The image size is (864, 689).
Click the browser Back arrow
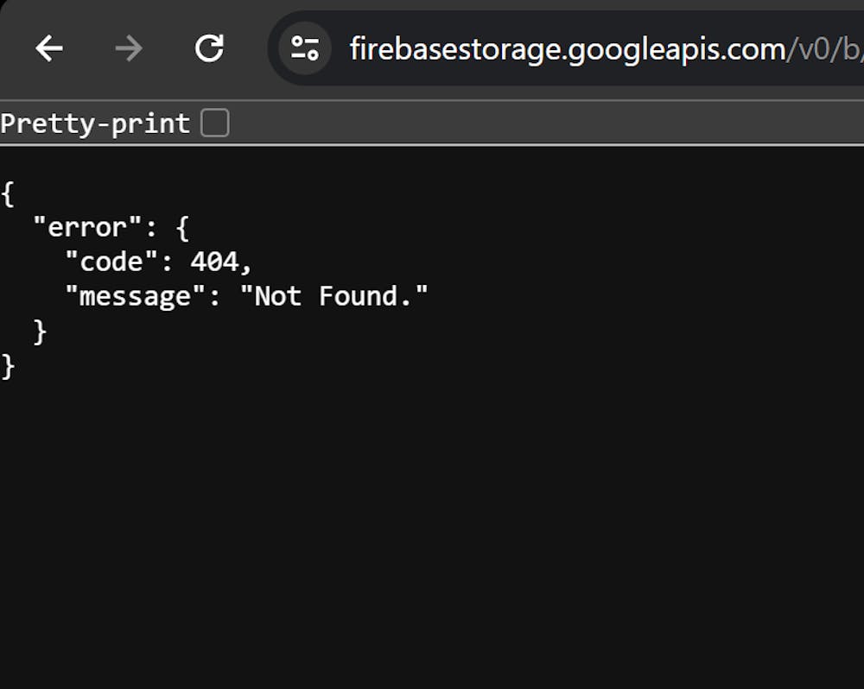(49, 49)
